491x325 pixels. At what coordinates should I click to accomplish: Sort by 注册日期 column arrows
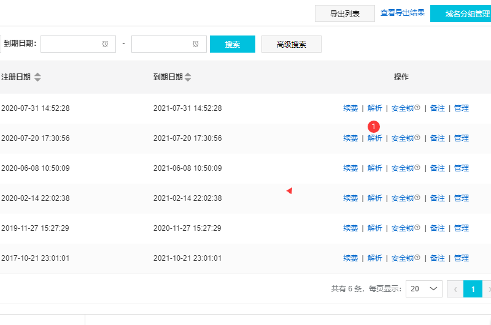coord(37,77)
